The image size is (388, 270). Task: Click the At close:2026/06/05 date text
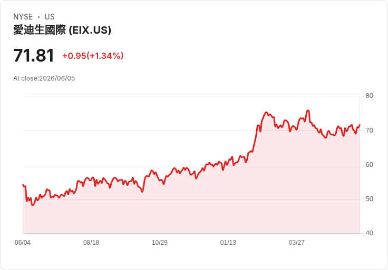pos(44,78)
